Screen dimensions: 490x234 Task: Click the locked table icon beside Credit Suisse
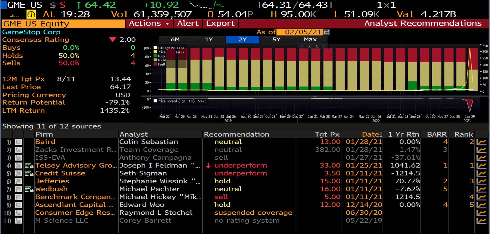(29, 173)
